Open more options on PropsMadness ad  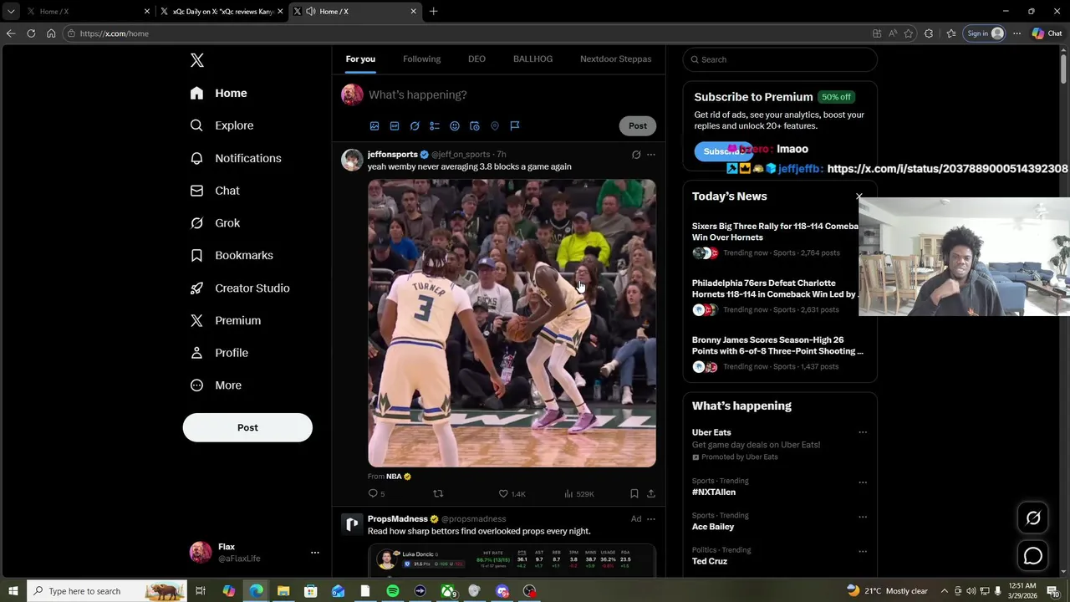(x=651, y=519)
